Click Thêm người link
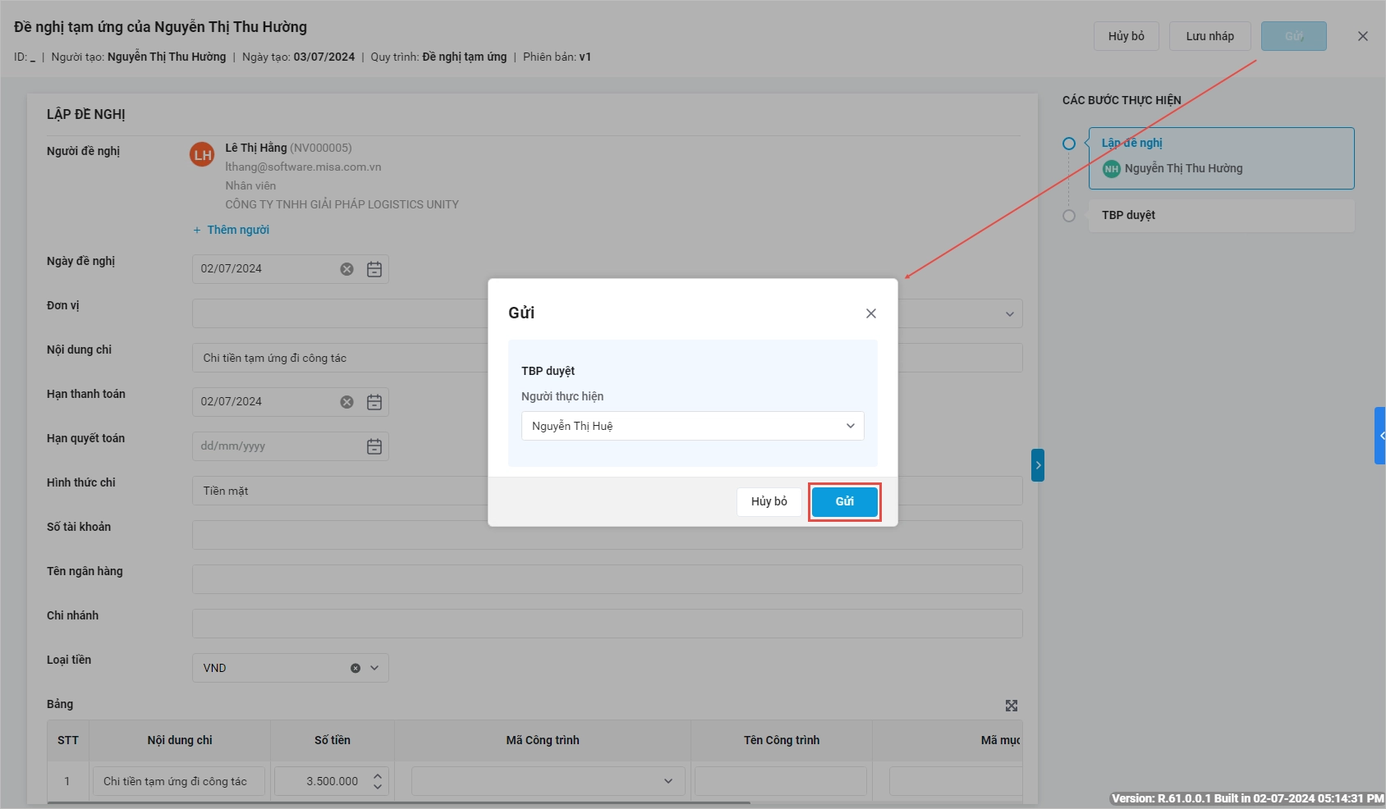This screenshot has height=809, width=1386. 231,230
